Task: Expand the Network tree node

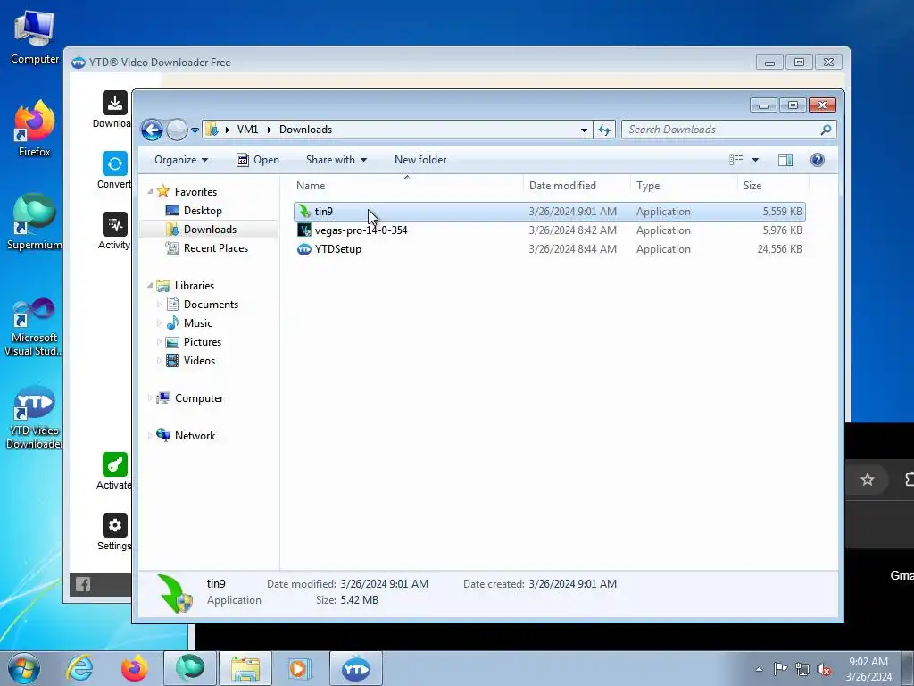Action: point(150,436)
